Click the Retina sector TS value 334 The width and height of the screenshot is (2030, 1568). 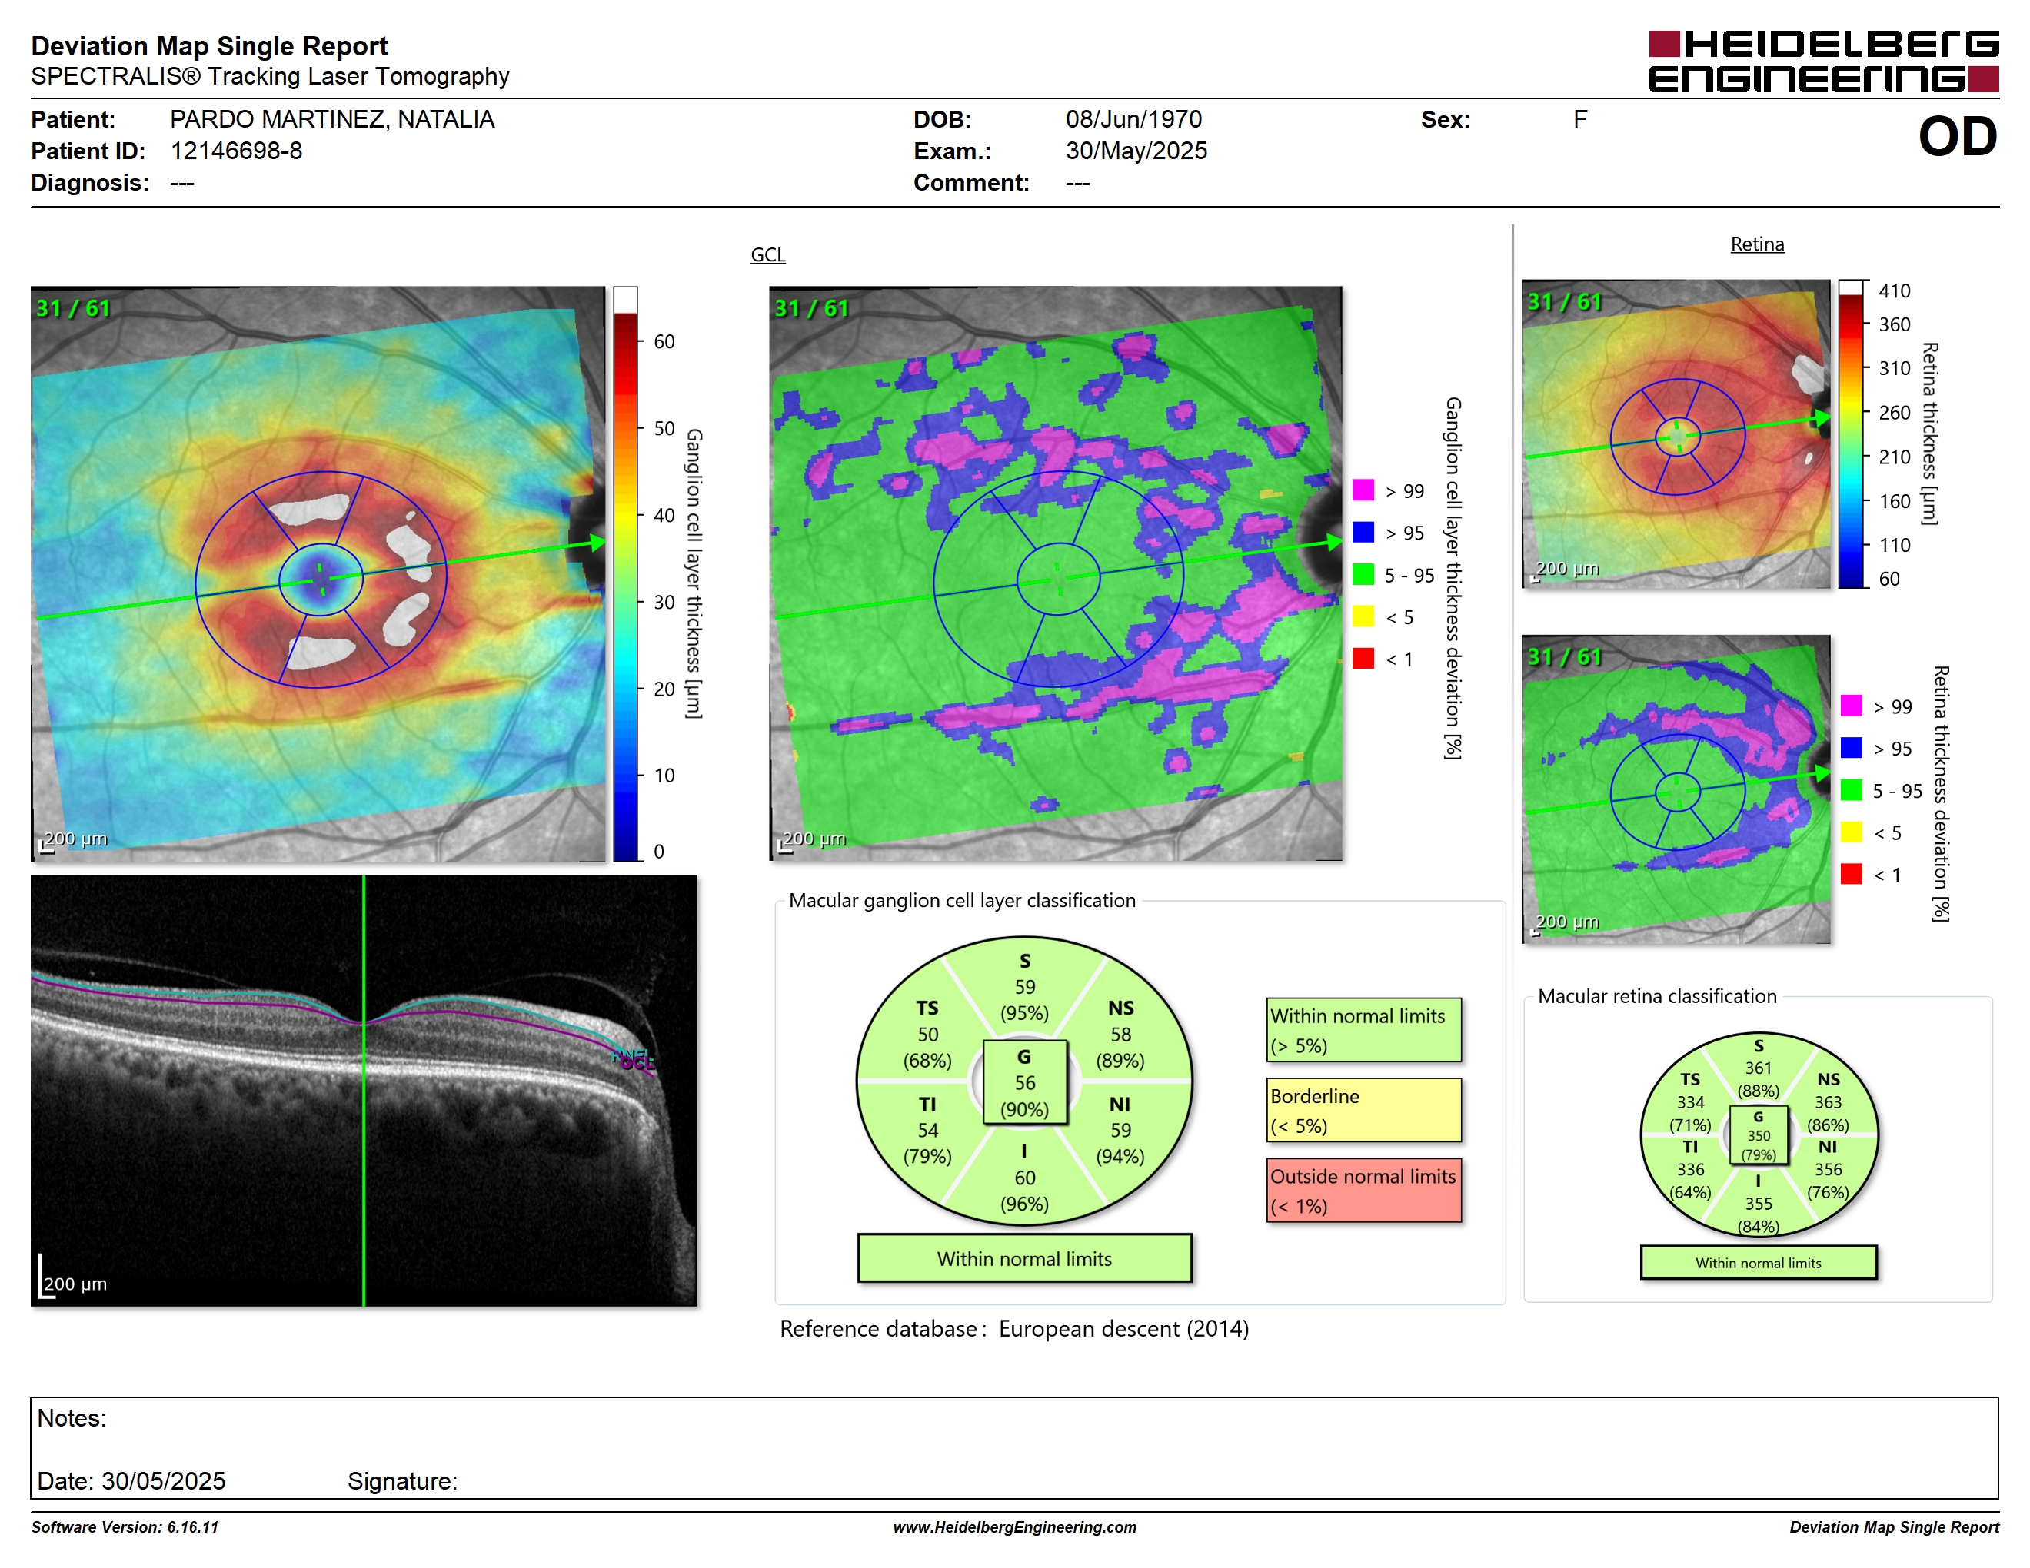tap(1690, 1101)
